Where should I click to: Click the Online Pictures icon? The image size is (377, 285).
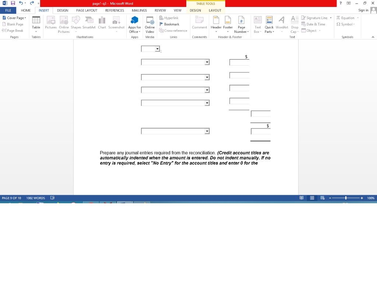click(64, 25)
